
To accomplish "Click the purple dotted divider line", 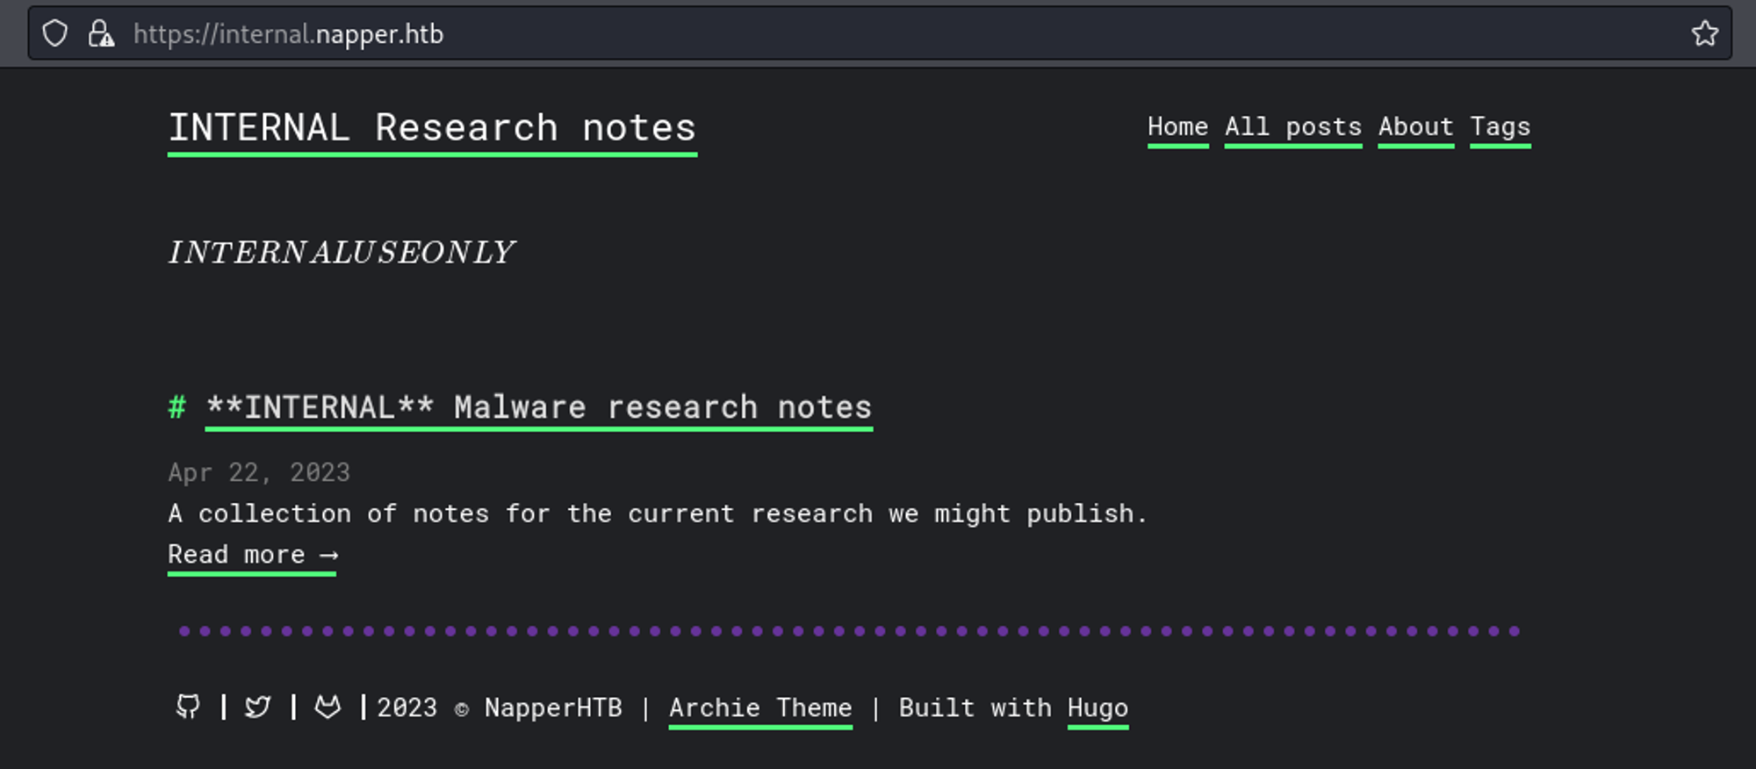I will [848, 631].
